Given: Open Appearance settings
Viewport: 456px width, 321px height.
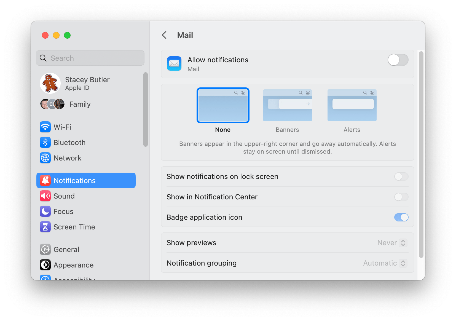Looking at the screenshot, I should coord(86,265).
